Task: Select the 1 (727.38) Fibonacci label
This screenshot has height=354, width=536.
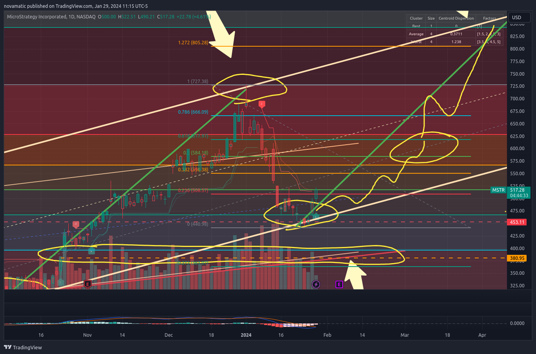Action: [198, 82]
